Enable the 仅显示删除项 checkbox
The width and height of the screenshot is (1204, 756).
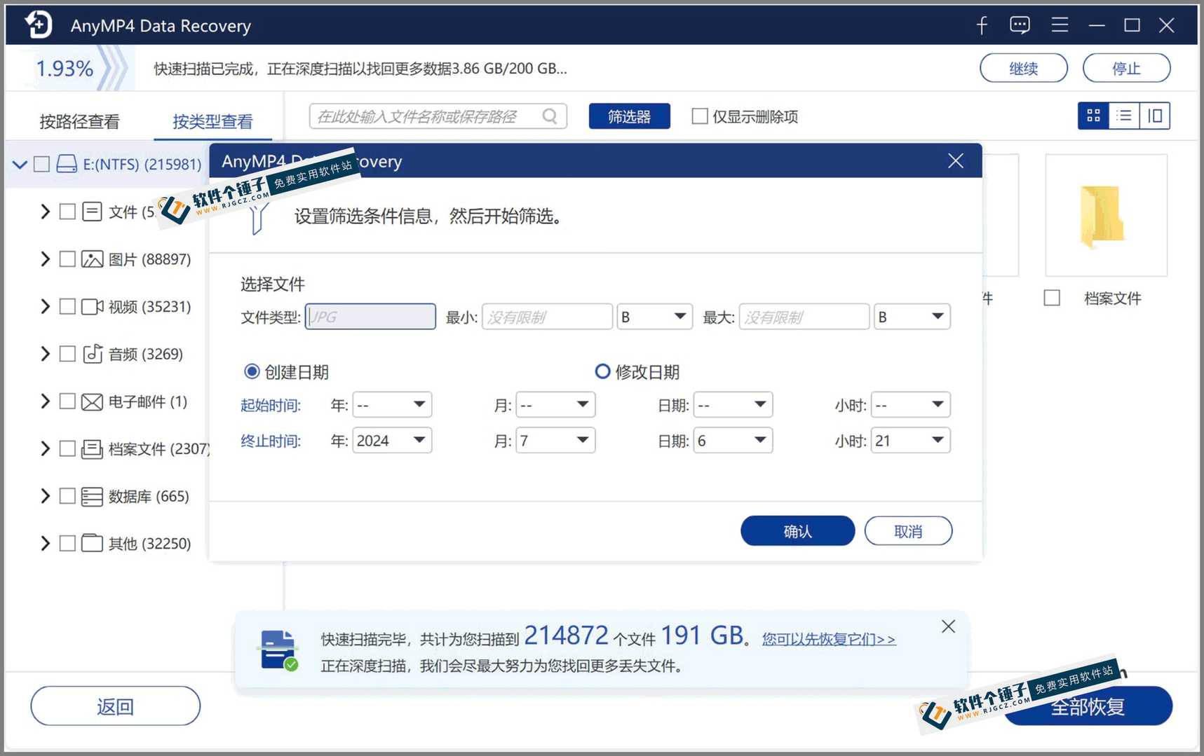tap(699, 116)
